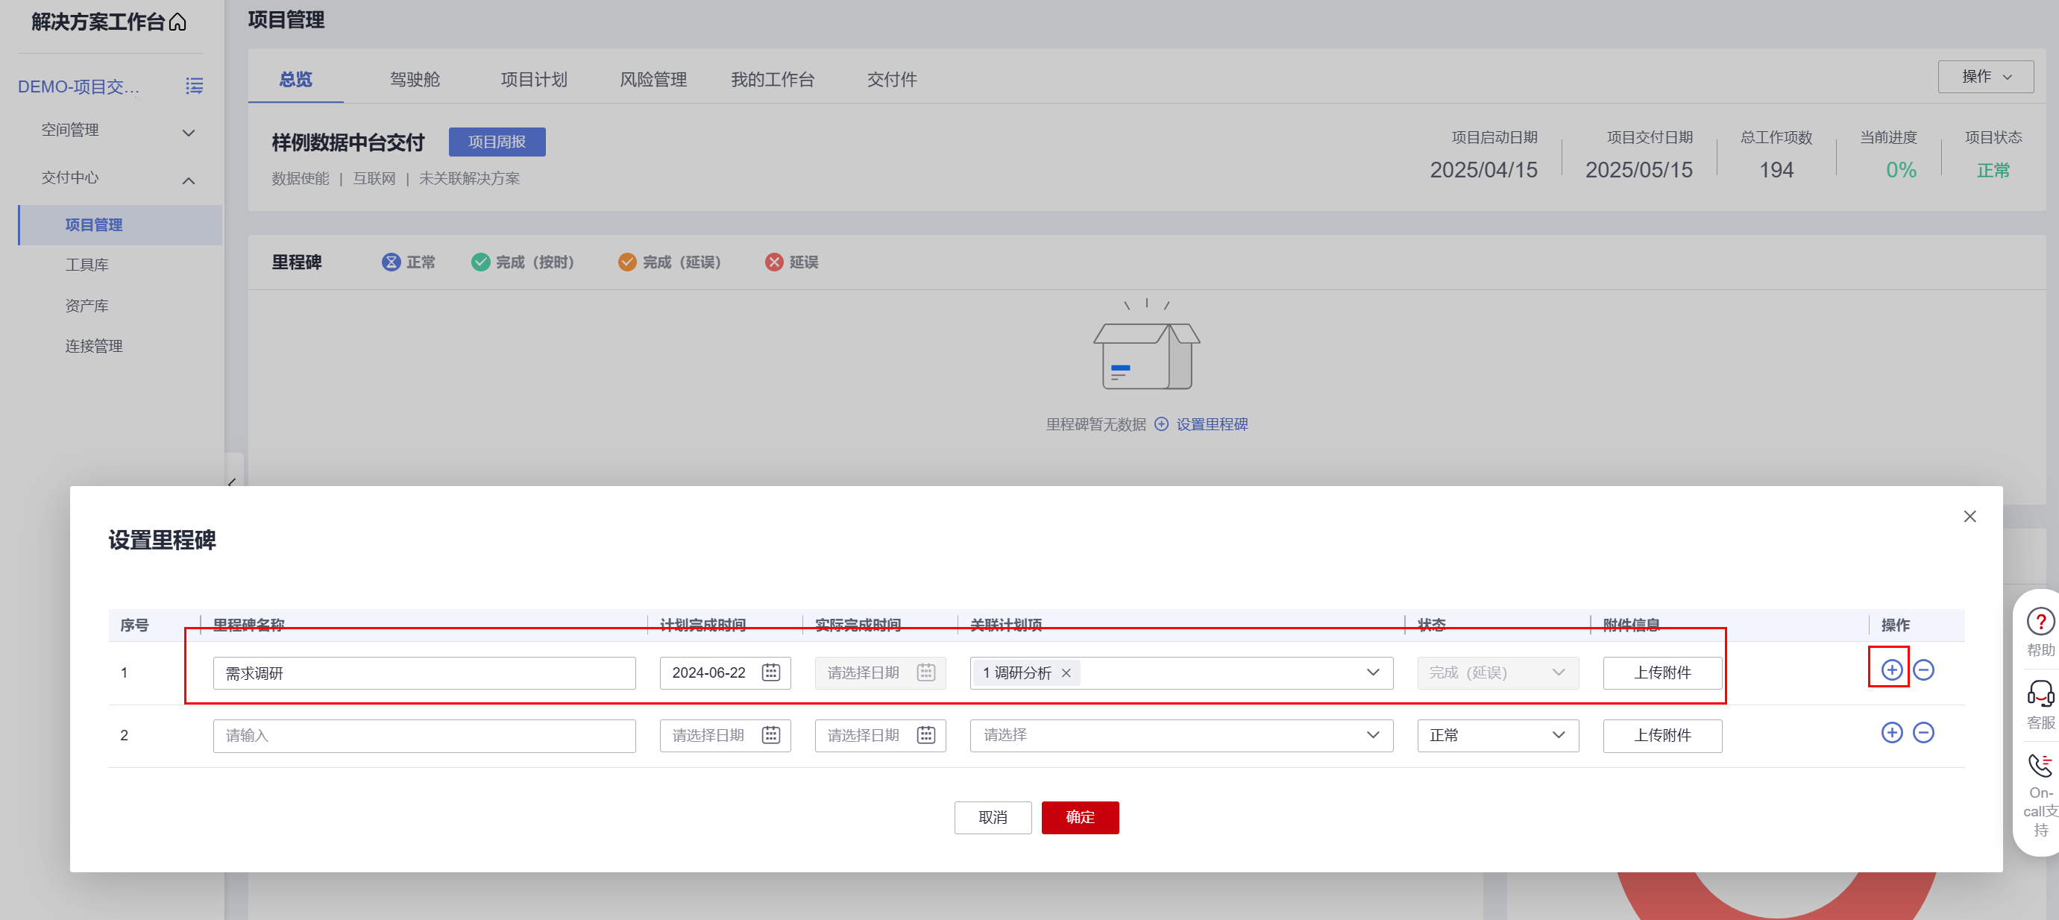Viewport: 2059px width, 920px height.
Task: Select 资产库 in the sidebar
Action: [87, 306]
